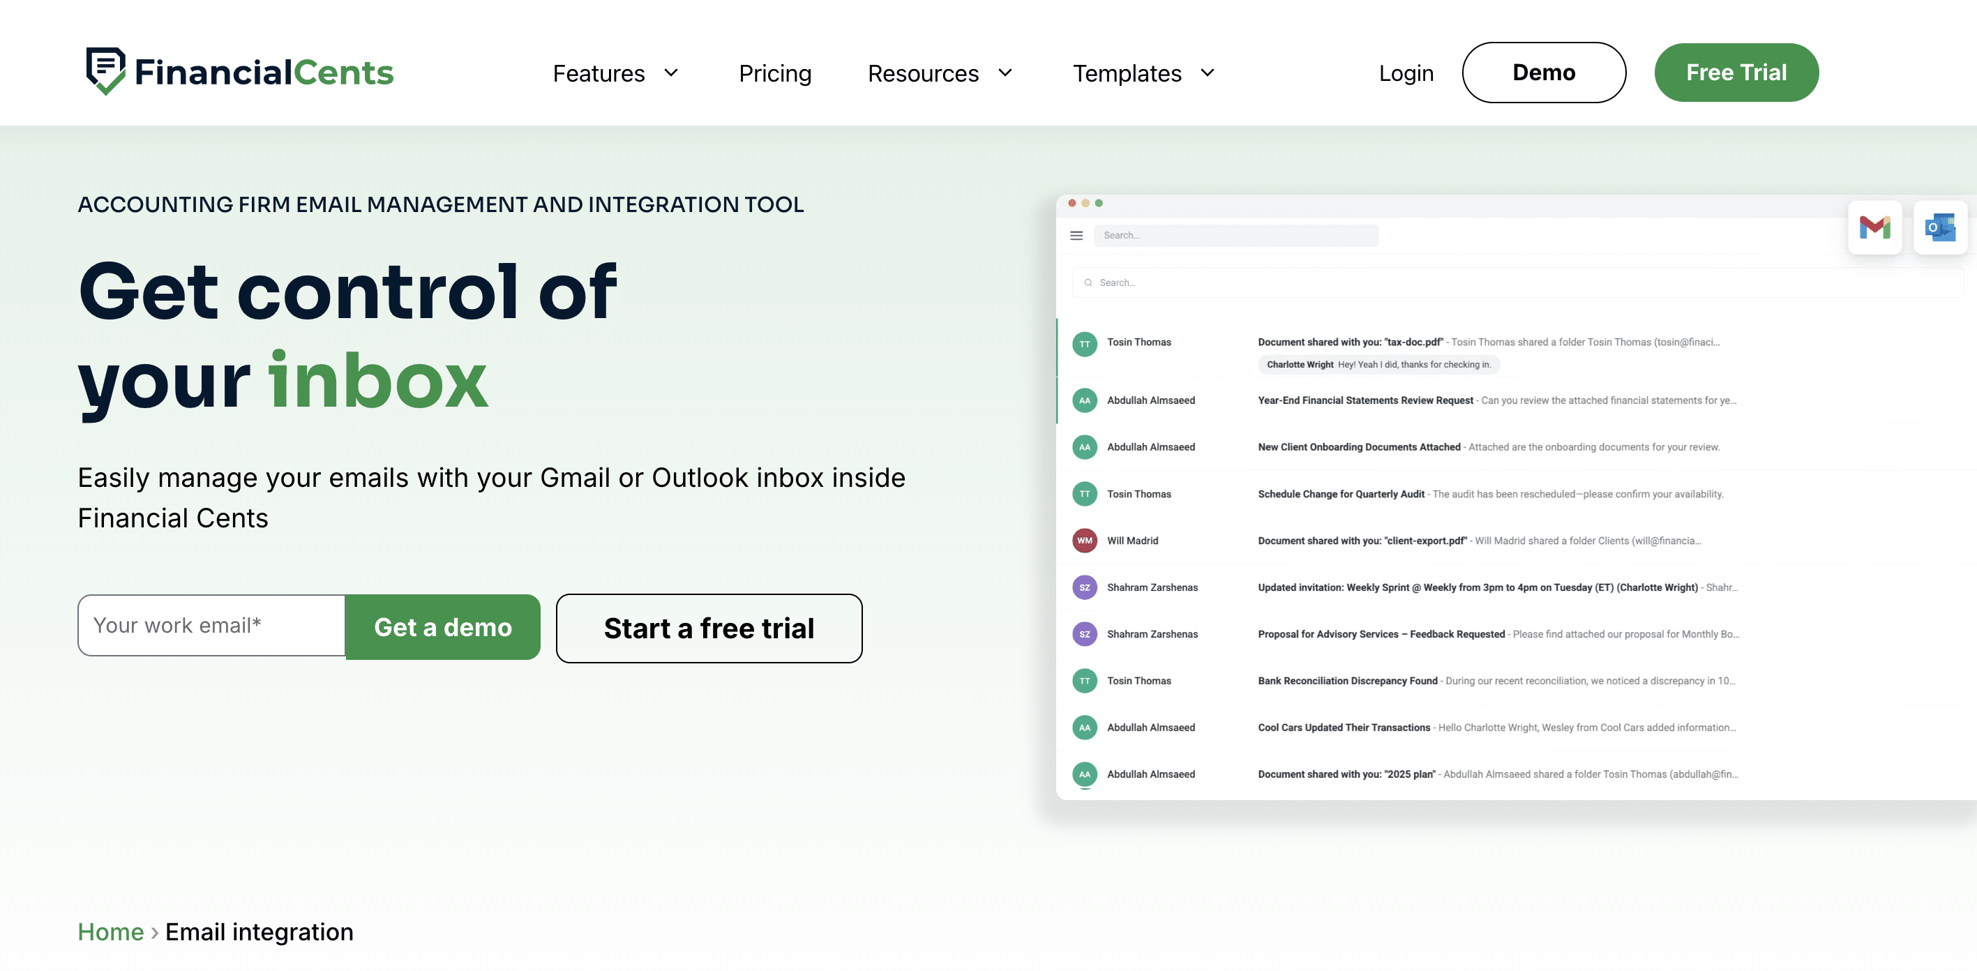Screen dimensions: 1977x971
Task: Open the "2025 plan" shared document email
Action: click(x=1346, y=774)
